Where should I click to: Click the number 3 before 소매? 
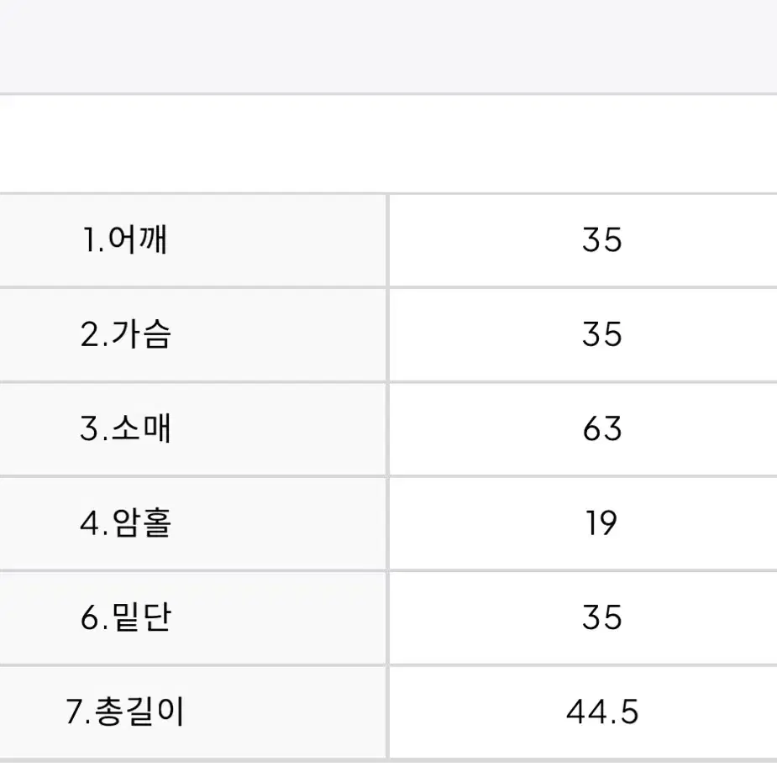[89, 428]
